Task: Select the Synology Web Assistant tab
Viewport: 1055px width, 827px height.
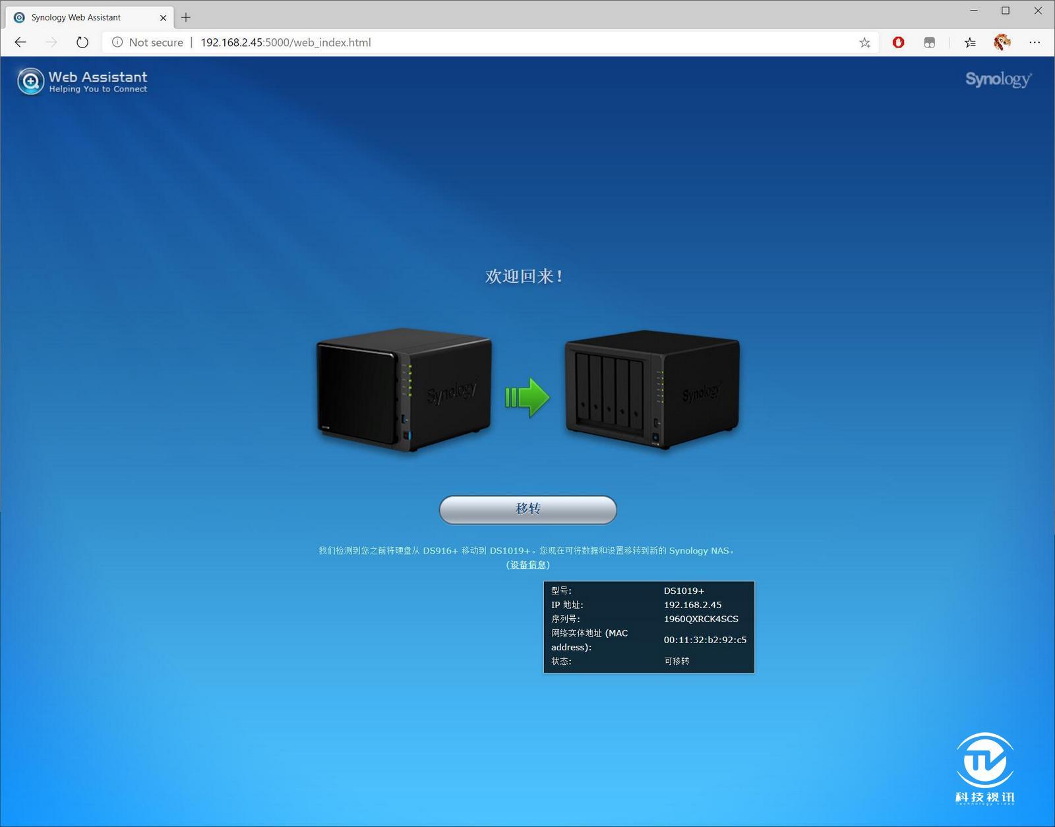Action: click(90, 18)
